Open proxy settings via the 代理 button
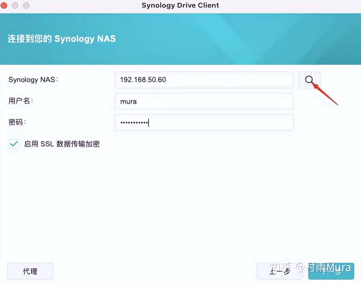361x283 pixels. tap(30, 271)
